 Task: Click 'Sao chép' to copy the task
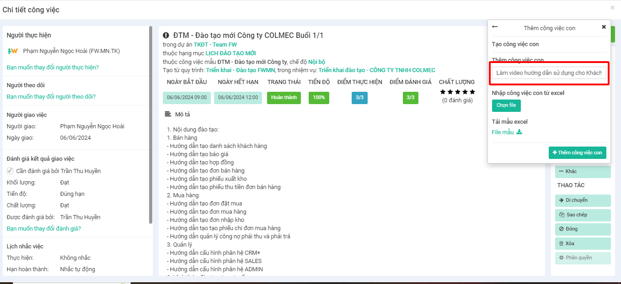pyautogui.click(x=583, y=215)
